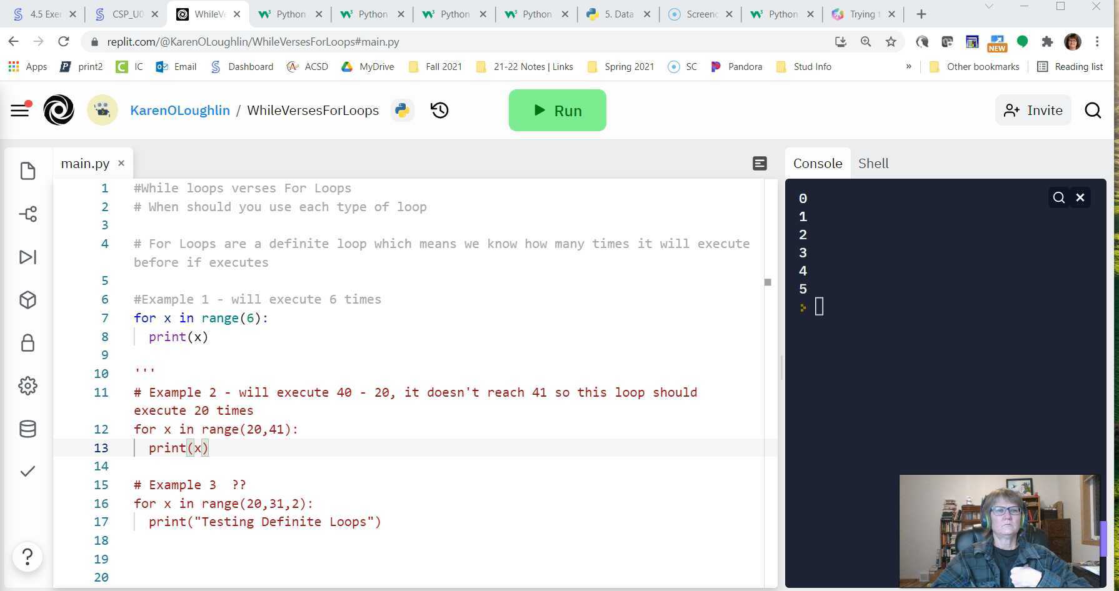Expand the hidden bookmarks overflow chevron
The image size is (1119, 591).
tap(908, 67)
